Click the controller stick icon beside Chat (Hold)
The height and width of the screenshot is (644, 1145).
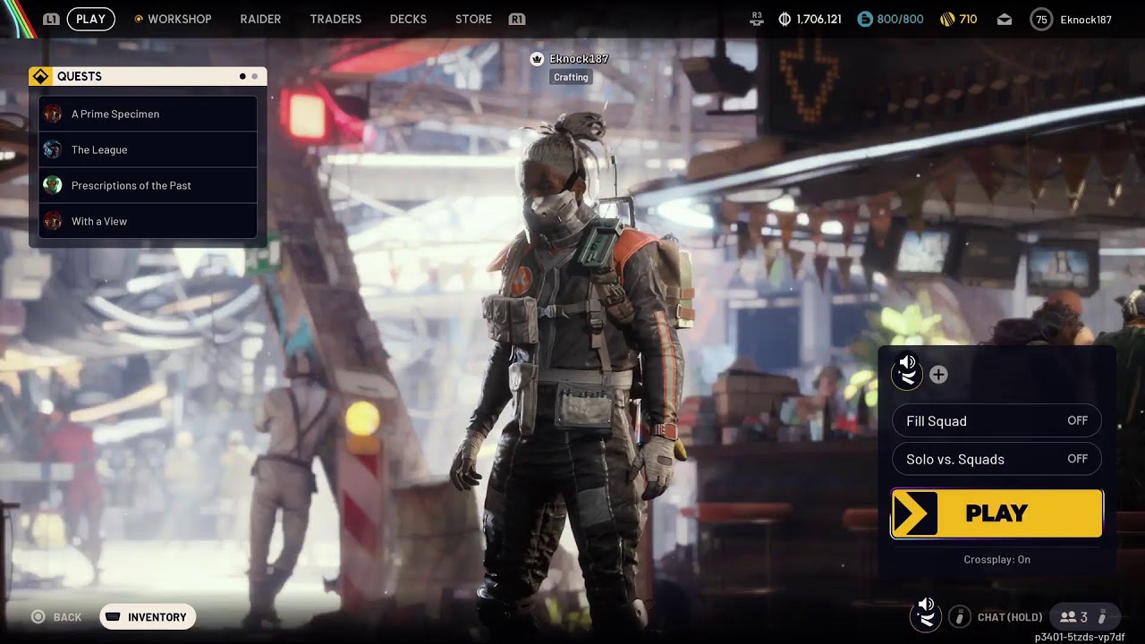click(x=959, y=616)
